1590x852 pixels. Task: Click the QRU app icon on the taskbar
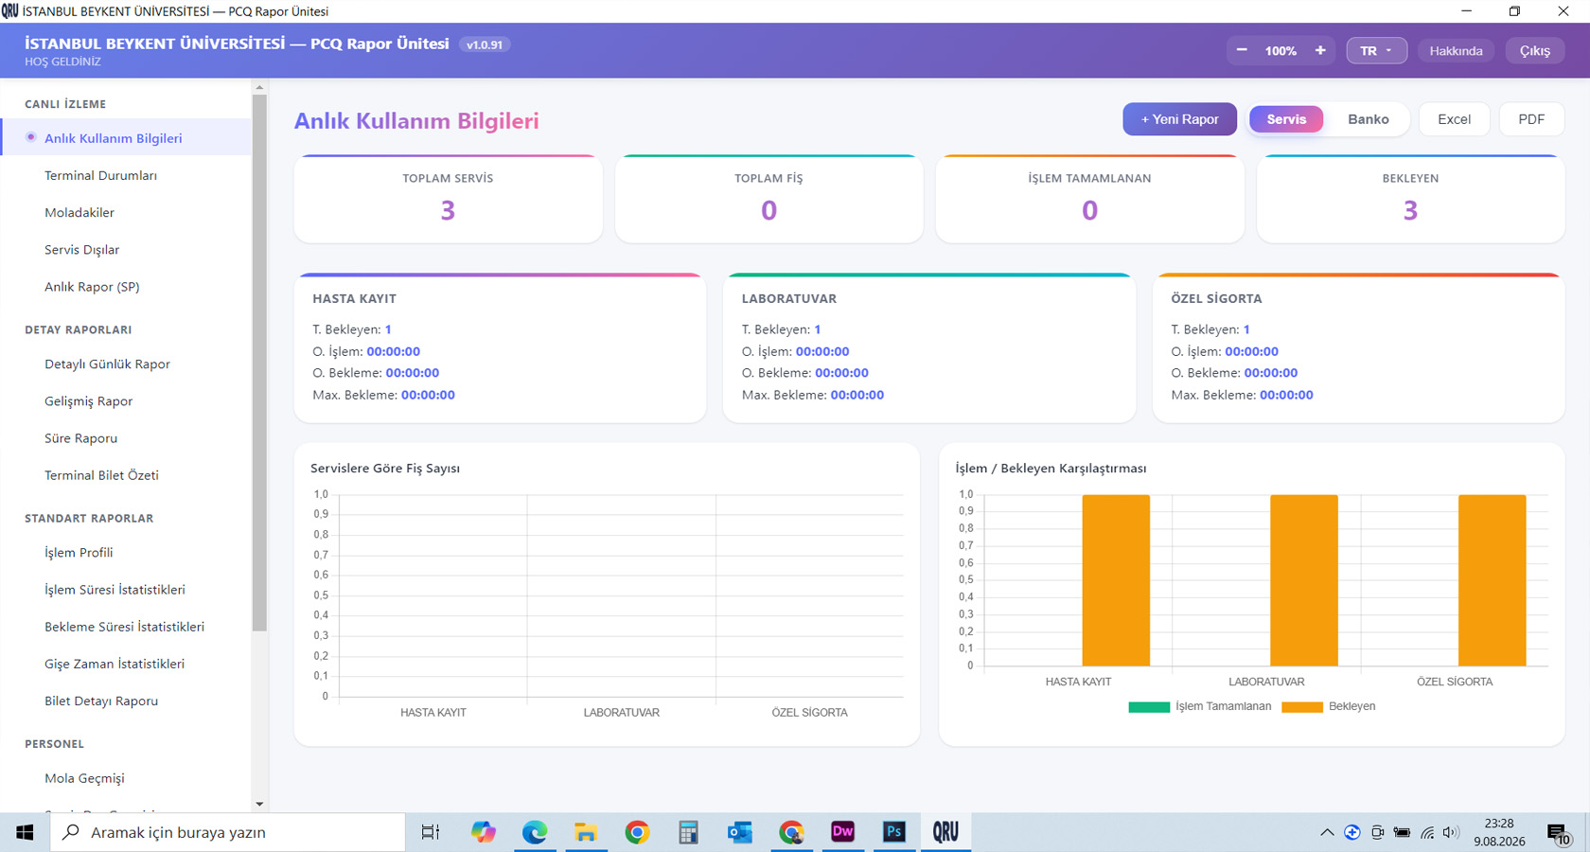[945, 832]
